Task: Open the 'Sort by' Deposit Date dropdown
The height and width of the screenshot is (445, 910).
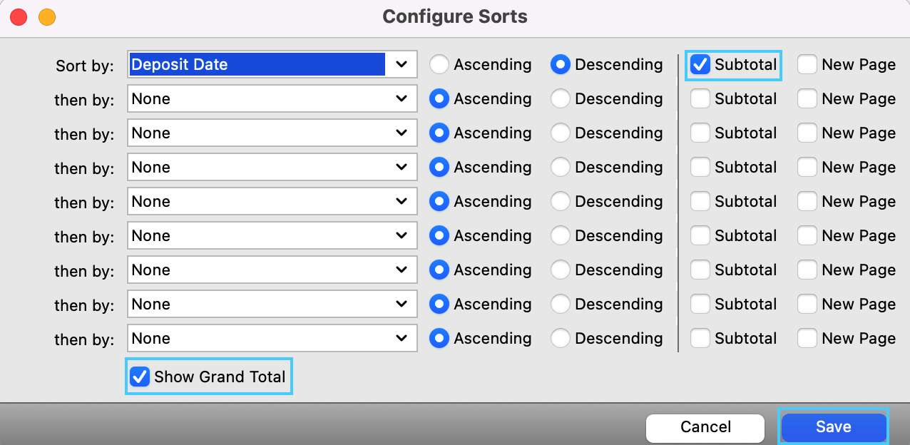Action: (272, 64)
